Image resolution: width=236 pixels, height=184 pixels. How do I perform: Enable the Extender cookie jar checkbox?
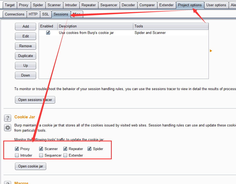click(65, 155)
